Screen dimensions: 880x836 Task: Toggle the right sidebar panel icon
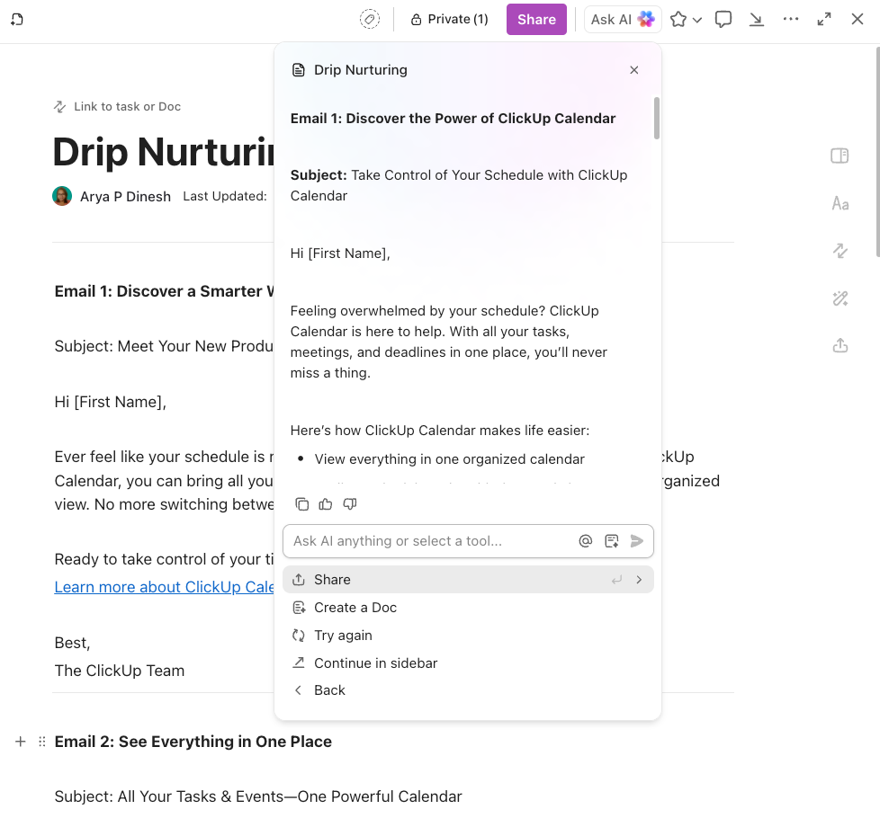coord(840,156)
